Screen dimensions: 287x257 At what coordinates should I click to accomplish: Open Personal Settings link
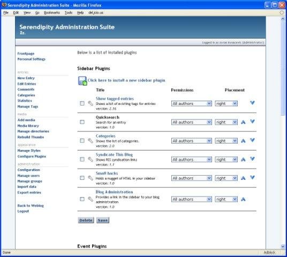31,59
